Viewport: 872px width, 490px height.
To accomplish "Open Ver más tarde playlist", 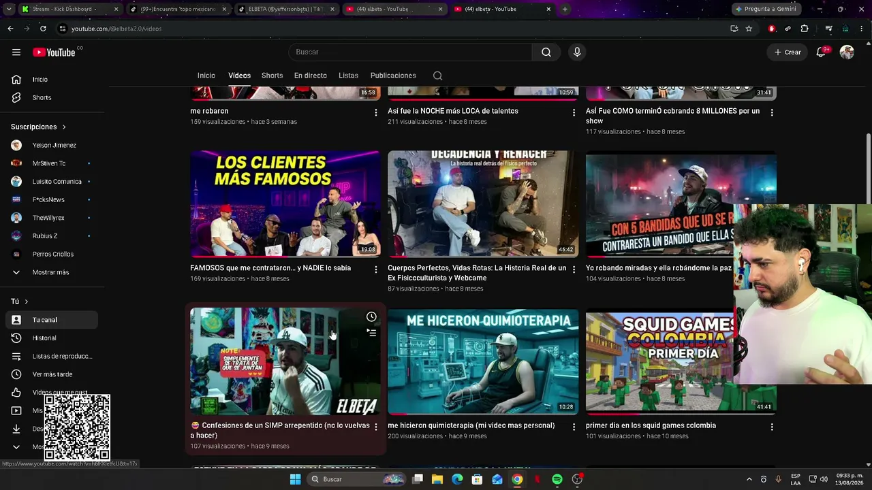I will coord(52,374).
